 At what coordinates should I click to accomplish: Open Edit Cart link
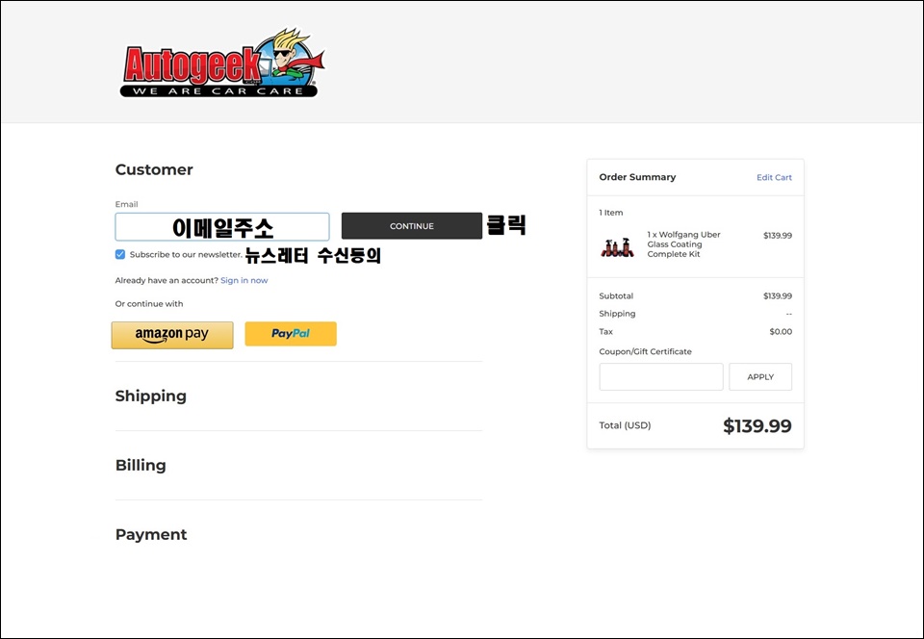pos(774,177)
